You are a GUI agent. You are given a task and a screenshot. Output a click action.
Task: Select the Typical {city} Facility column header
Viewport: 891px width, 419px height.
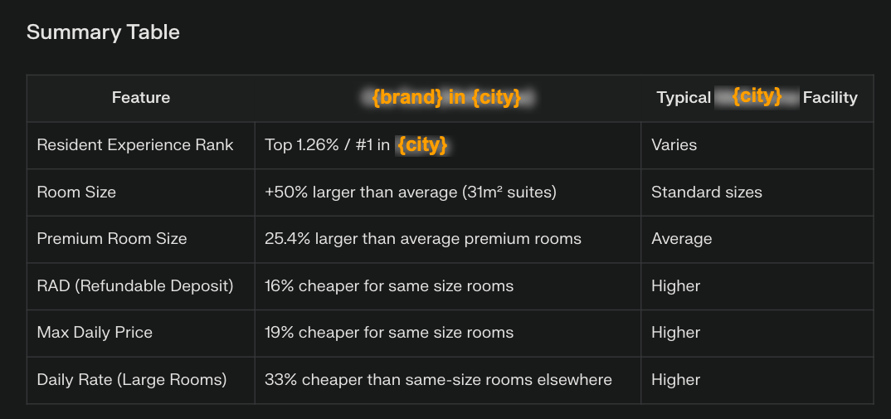tap(757, 98)
